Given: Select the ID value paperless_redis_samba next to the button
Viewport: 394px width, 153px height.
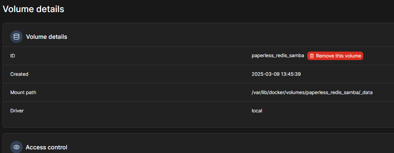Looking at the screenshot, I should (278, 56).
